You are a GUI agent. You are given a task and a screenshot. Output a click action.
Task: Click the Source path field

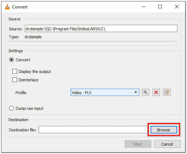click(x=101, y=28)
